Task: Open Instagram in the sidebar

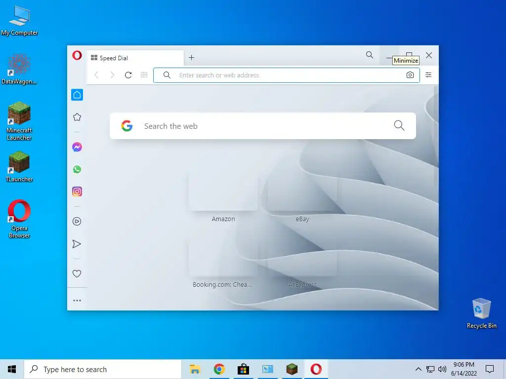Action: (77, 191)
